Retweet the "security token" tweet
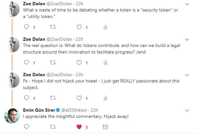This screenshot has width=198, height=134. point(53,27)
